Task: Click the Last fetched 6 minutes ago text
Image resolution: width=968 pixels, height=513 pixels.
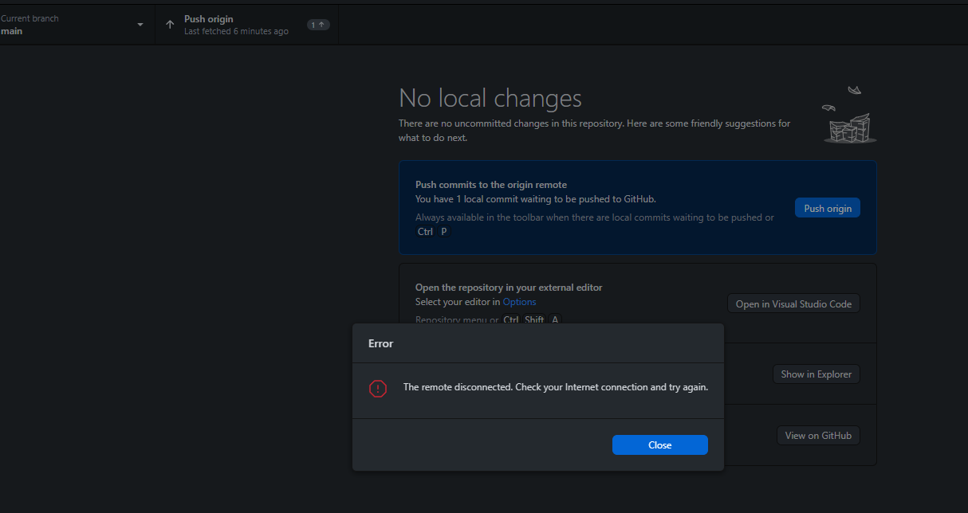Action: tap(236, 32)
